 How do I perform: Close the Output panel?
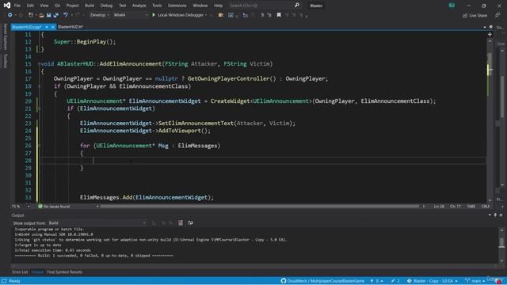point(501,215)
